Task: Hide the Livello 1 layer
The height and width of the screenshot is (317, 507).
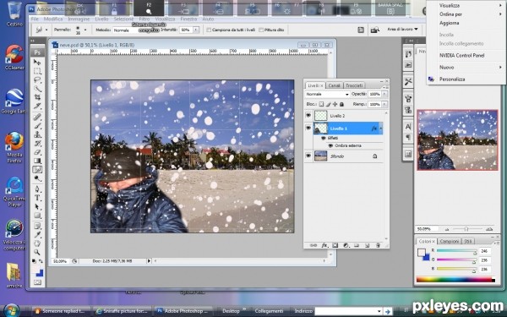Action: 308,128
